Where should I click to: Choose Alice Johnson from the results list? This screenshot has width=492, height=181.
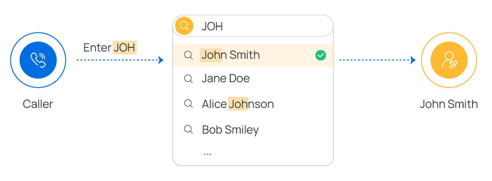237,104
